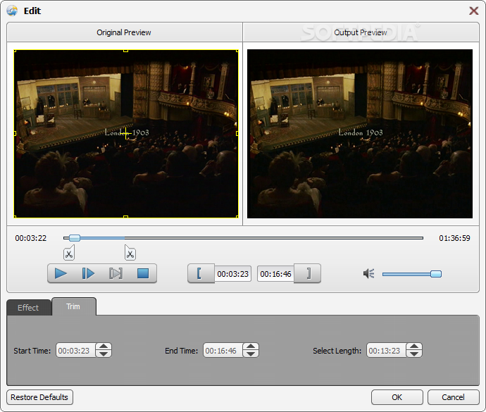486x412 pixels.
Task: Click the bottom-center crop handle on the original preview
Action: point(125,217)
